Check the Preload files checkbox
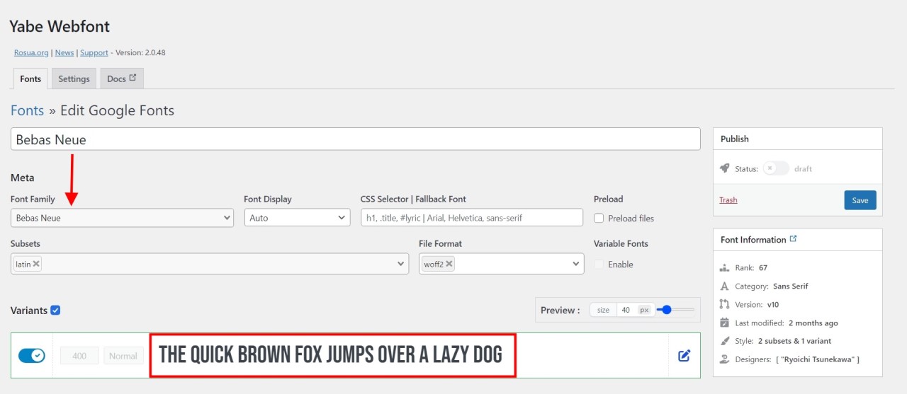This screenshot has height=394, width=907. click(599, 219)
